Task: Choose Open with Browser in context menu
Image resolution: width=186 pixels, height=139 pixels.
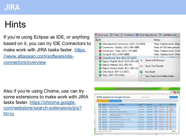Action: [x=155, y=60]
